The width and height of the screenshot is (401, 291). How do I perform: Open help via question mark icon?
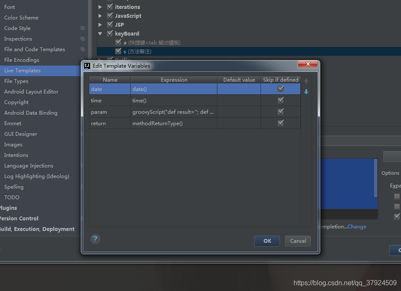pos(95,239)
